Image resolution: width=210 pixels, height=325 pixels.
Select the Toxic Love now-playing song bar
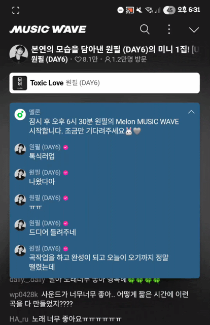coord(104,83)
